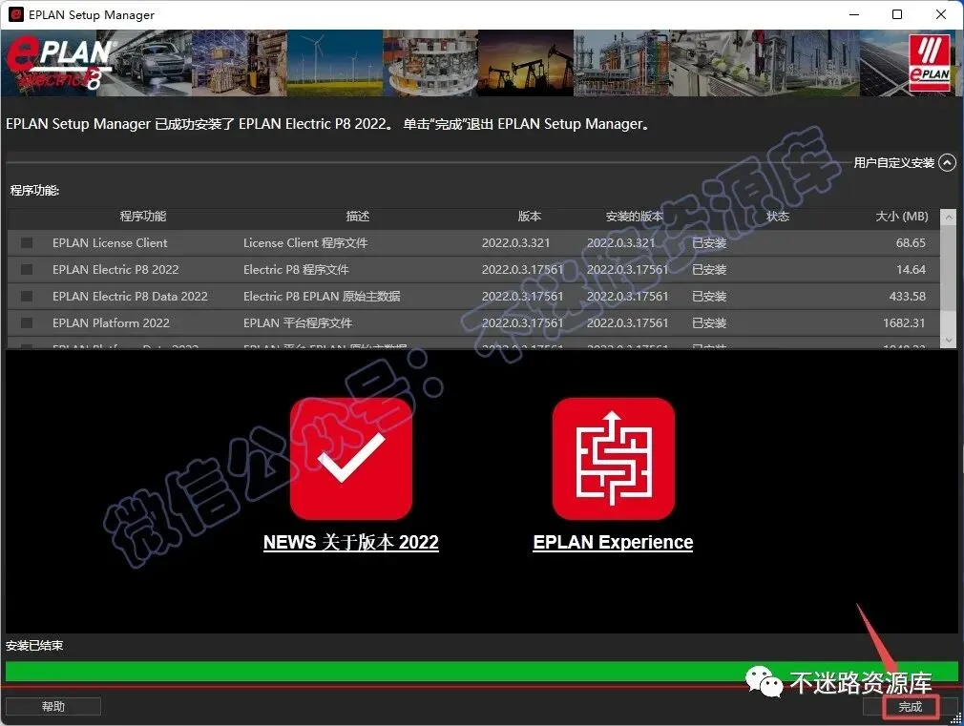The height and width of the screenshot is (726, 964).
Task: Click License Client 程序文件 description
Action: 305,243
